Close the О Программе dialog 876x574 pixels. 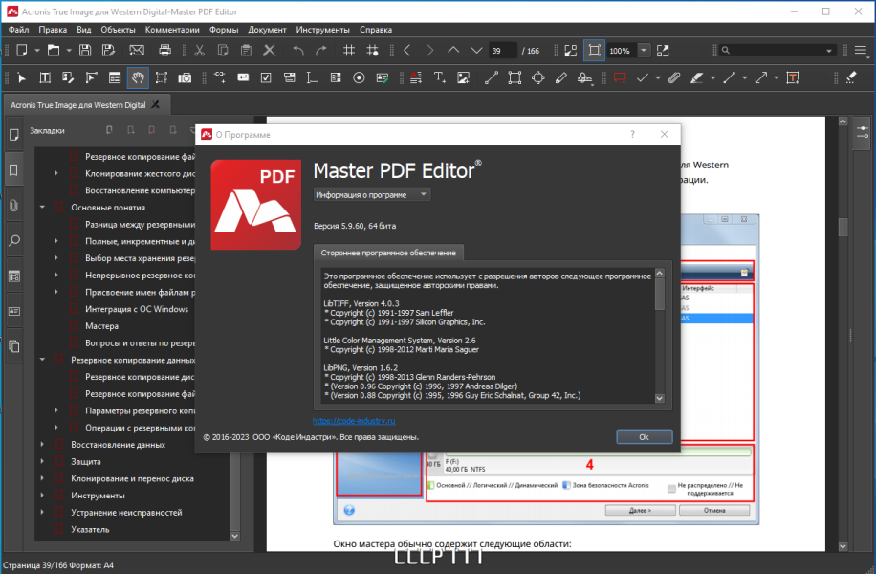click(665, 134)
